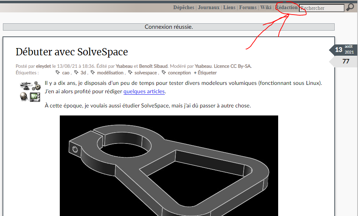Image resolution: width=358 pixels, height=216 pixels.
Task: Click the score 77 badge
Action: tap(343, 61)
